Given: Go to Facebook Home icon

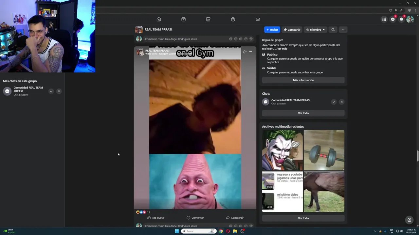Looking at the screenshot, I should click(x=159, y=19).
